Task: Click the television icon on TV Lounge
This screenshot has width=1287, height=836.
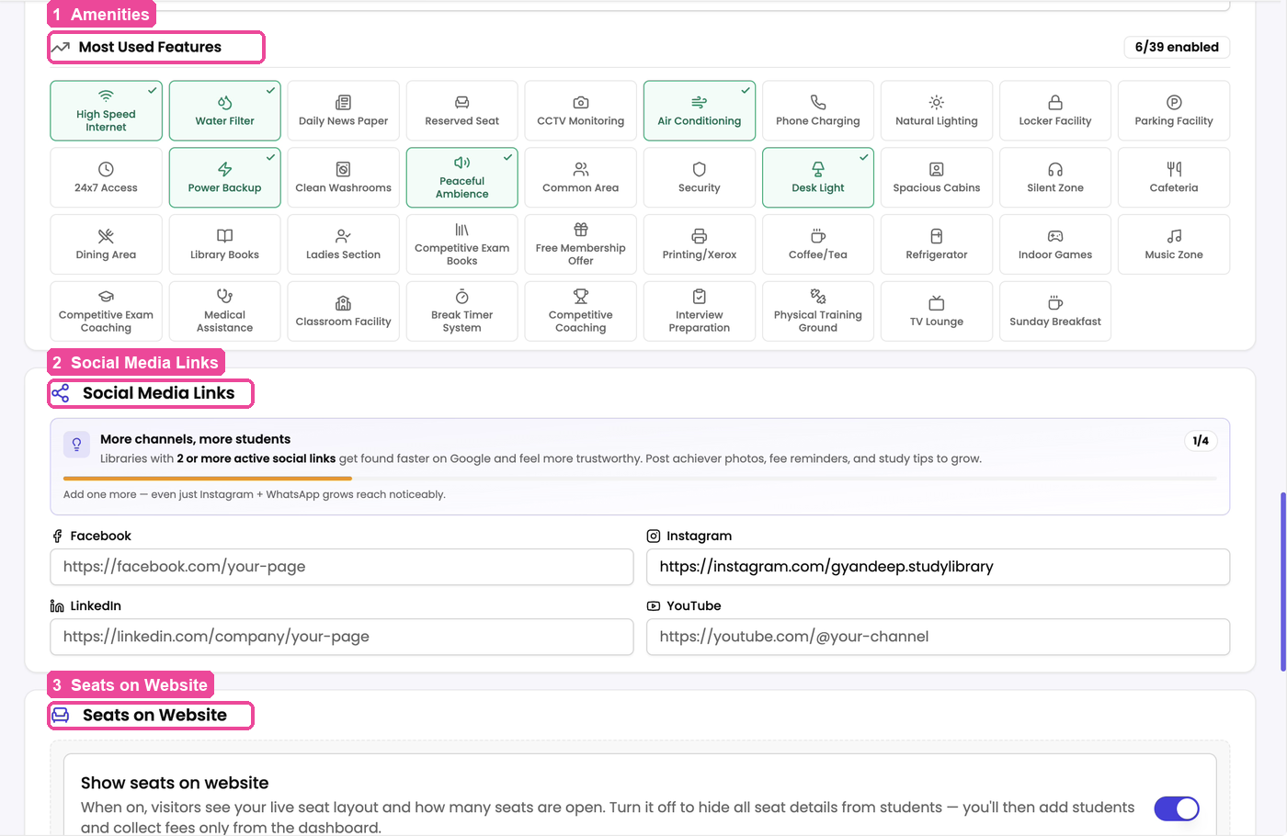Action: click(x=937, y=304)
